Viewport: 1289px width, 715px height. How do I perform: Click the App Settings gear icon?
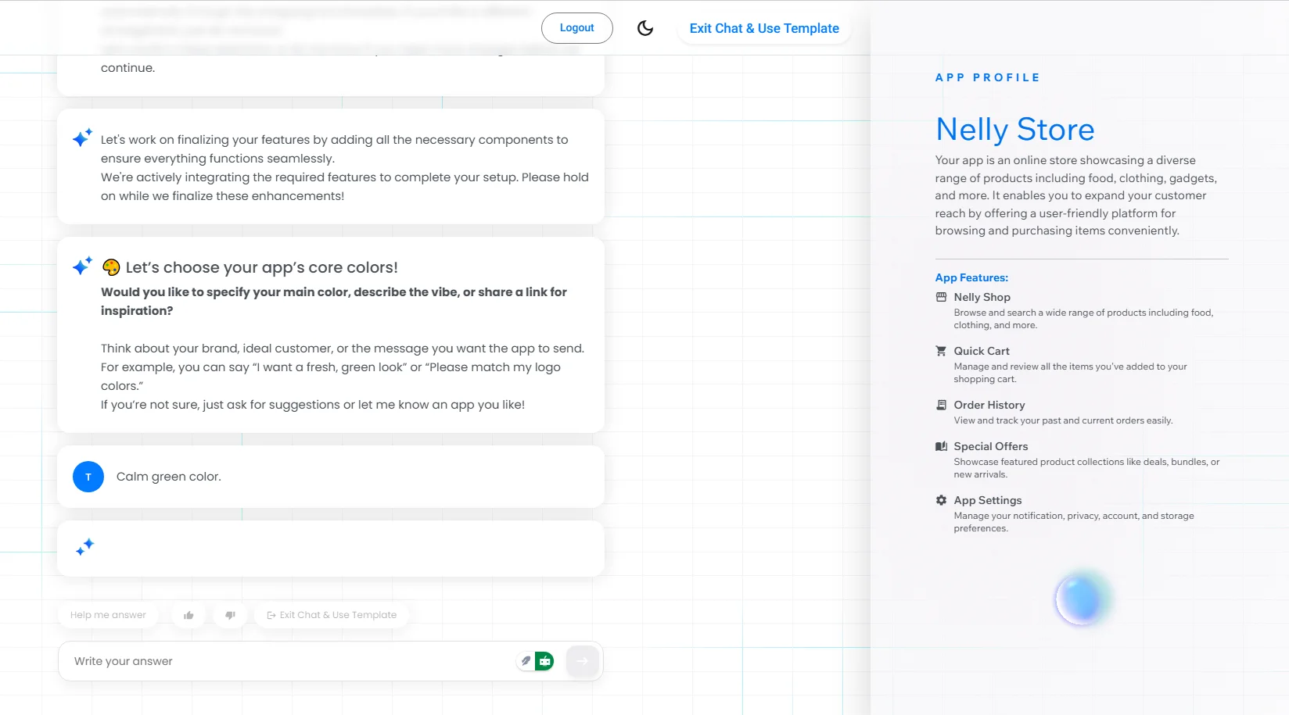[x=941, y=500]
